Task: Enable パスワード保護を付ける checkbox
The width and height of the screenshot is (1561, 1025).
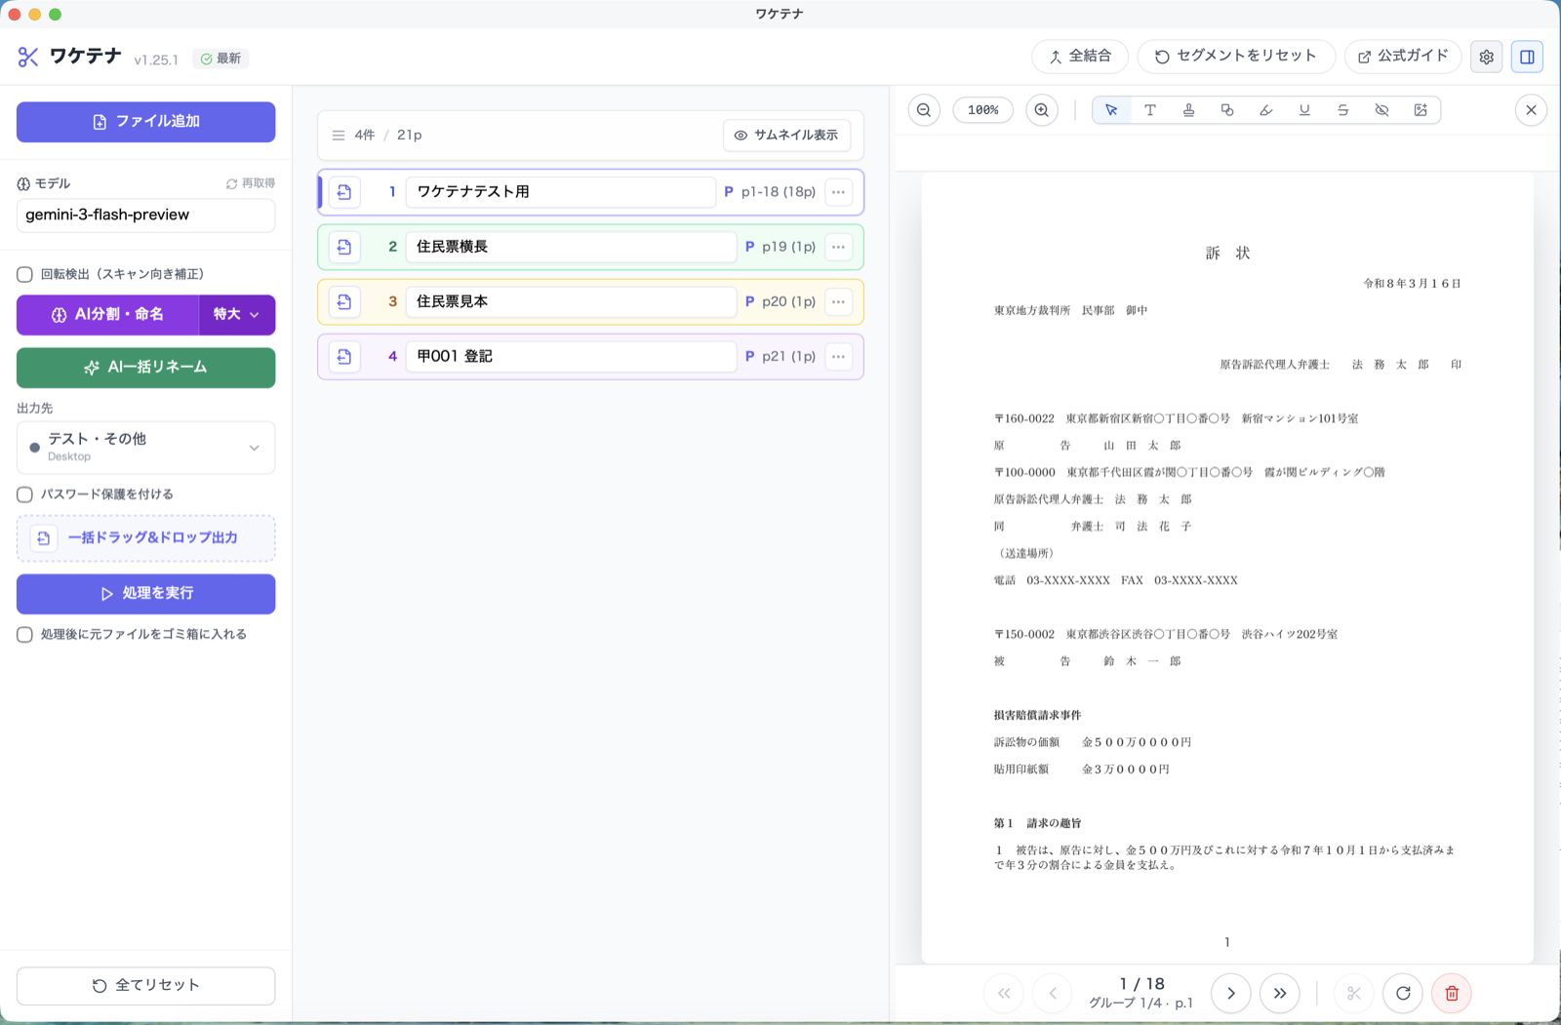Action: pyautogui.click(x=25, y=494)
